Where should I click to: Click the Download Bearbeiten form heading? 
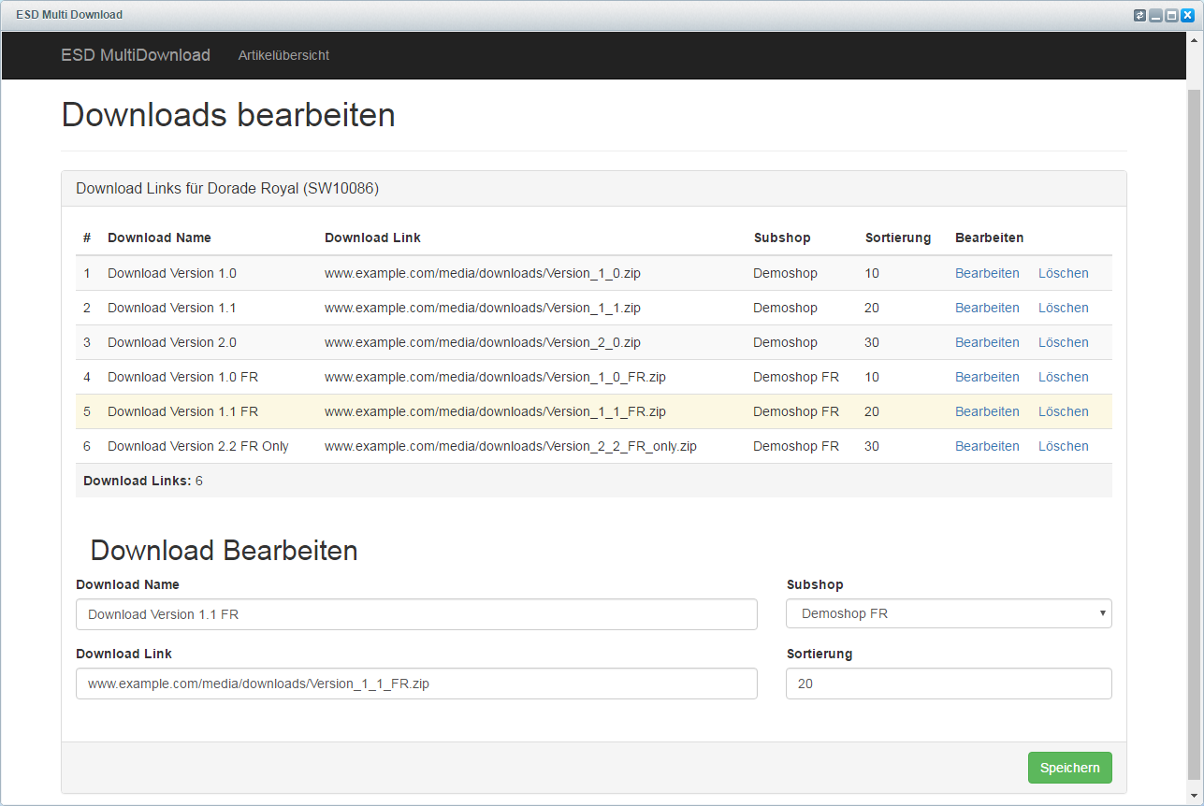tap(225, 550)
